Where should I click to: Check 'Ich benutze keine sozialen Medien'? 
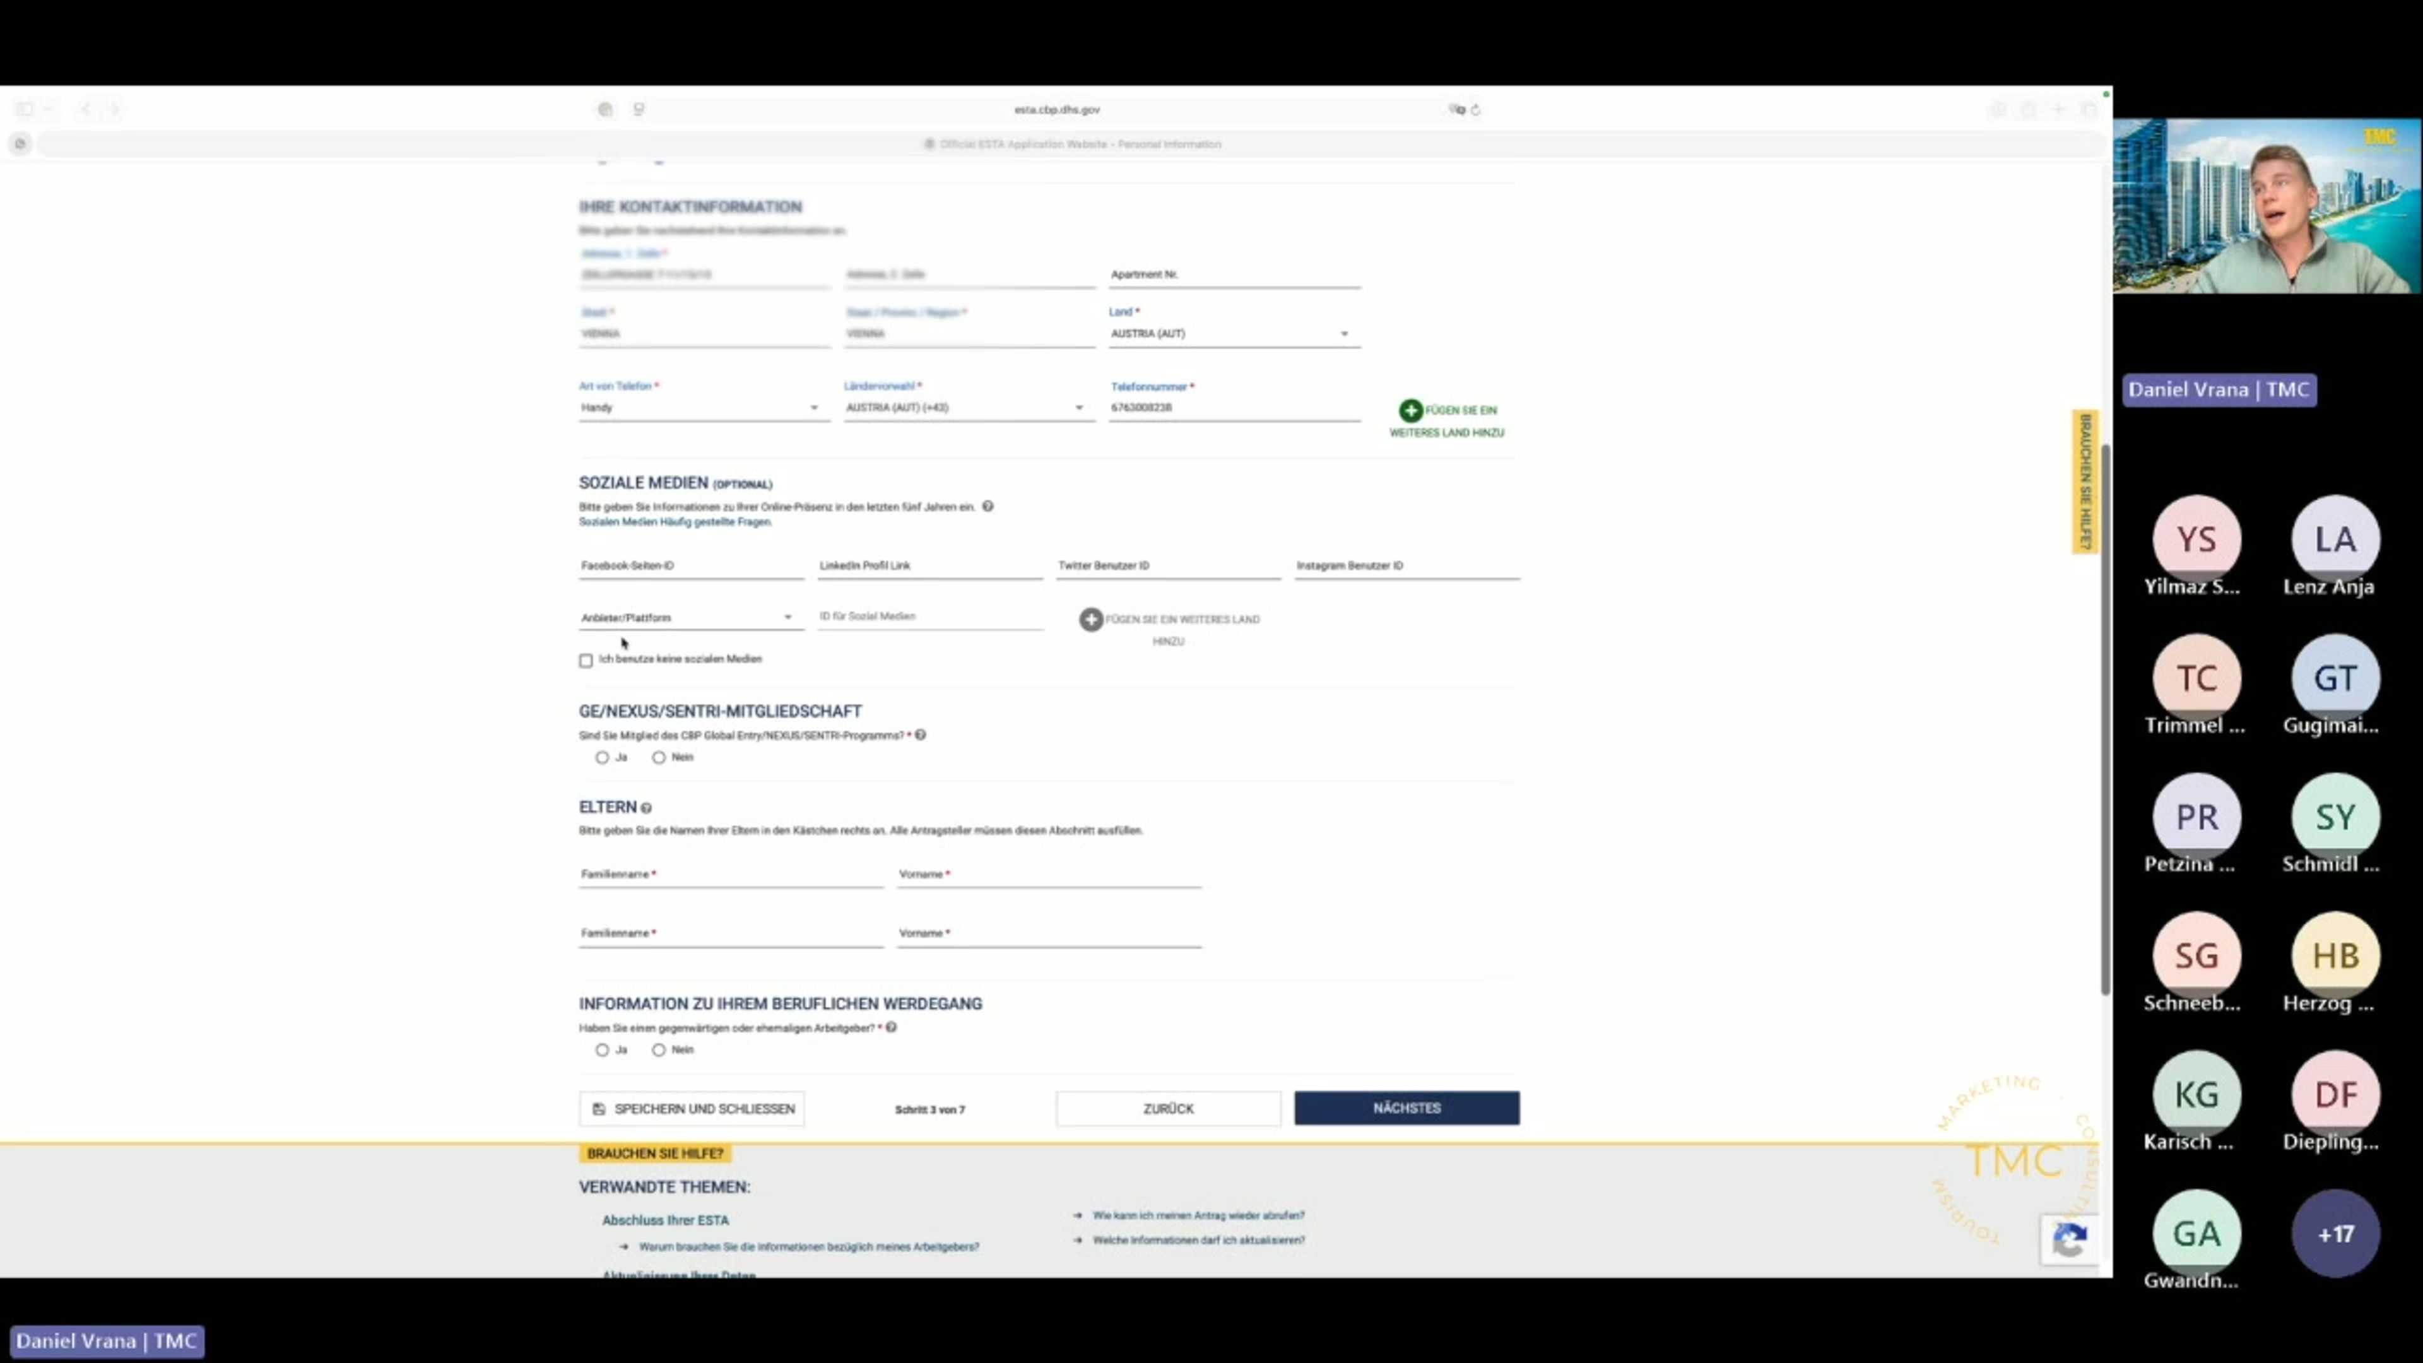(586, 660)
